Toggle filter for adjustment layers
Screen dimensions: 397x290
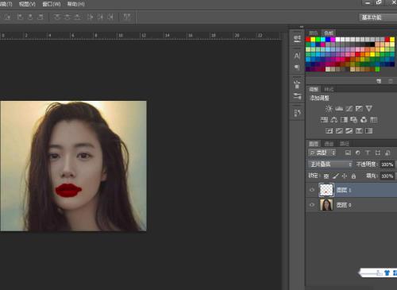(x=358, y=153)
